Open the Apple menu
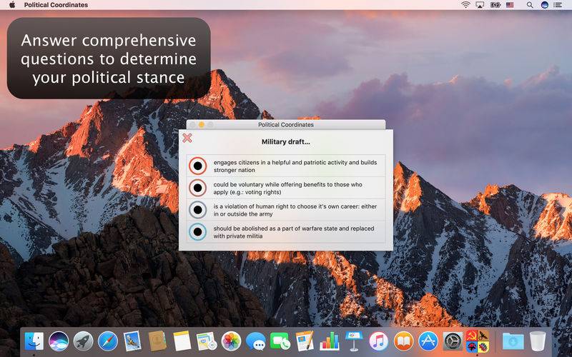Screen dimensions: 572x357 [x=12, y=5]
